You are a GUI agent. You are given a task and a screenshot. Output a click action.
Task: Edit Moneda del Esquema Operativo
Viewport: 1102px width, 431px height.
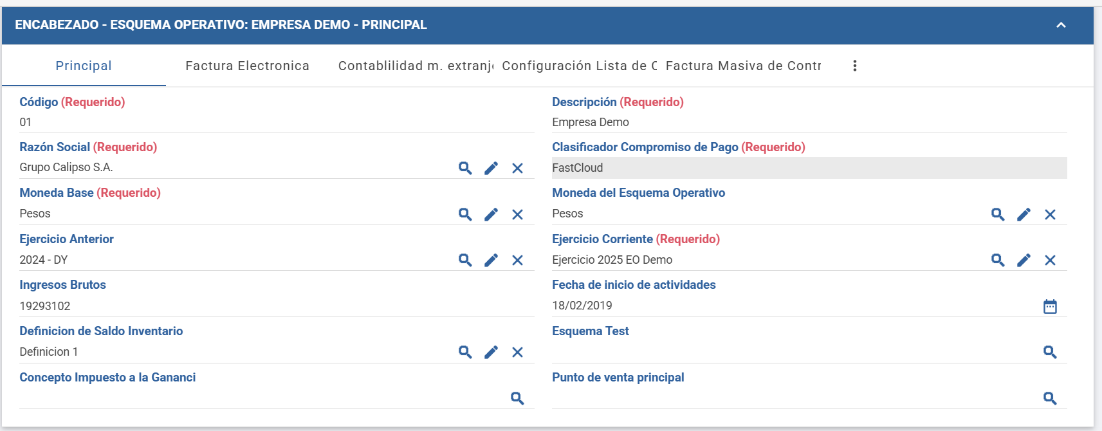tap(1024, 214)
